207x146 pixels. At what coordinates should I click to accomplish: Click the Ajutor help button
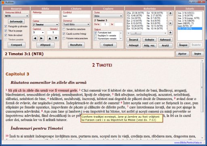click(182, 54)
